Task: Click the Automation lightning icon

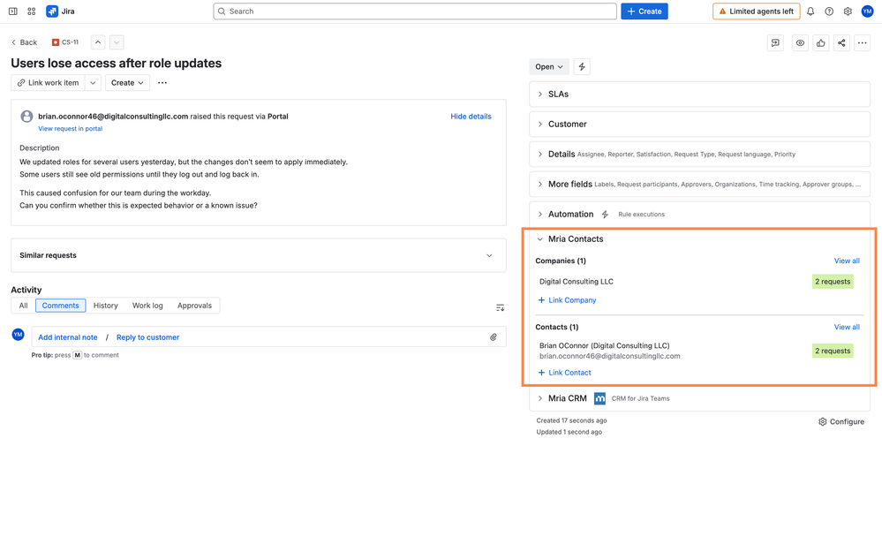Action: [606, 215]
